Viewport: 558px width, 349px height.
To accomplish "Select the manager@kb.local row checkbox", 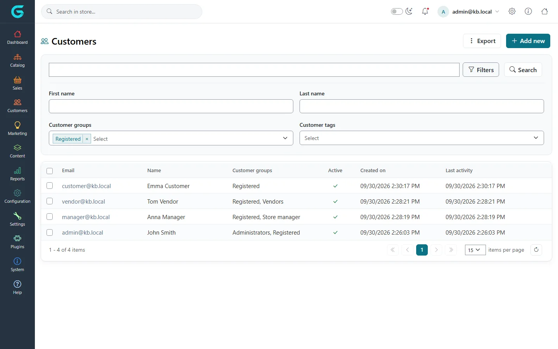I will coord(50,217).
